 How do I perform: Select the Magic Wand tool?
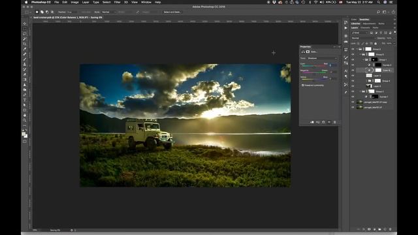pyautogui.click(x=25, y=39)
